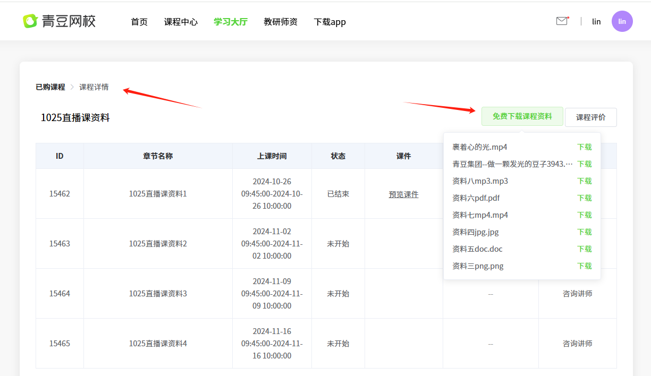Screen dimensions: 651x376
Task: Expand the 免费下载课程资料 dropdown button
Action: [x=522, y=116]
